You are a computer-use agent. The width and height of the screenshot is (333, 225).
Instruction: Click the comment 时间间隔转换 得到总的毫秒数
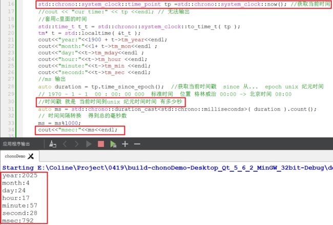(82, 116)
